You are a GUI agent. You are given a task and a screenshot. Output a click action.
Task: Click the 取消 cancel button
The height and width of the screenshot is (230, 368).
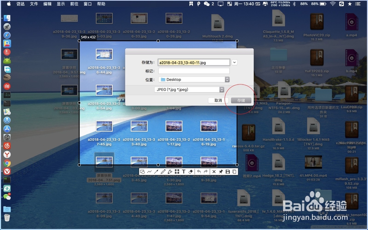click(x=218, y=100)
